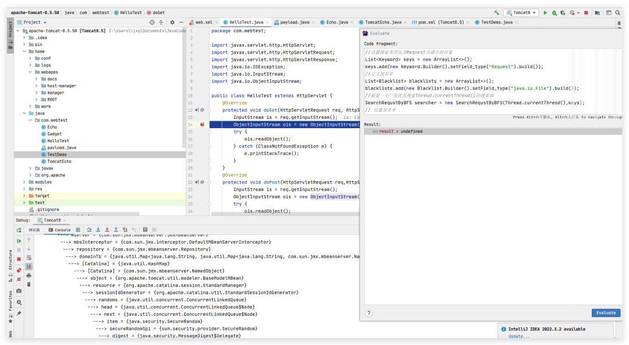Select TomcatEcho class in project tree
This screenshot has height=345, width=629.
click(58, 161)
